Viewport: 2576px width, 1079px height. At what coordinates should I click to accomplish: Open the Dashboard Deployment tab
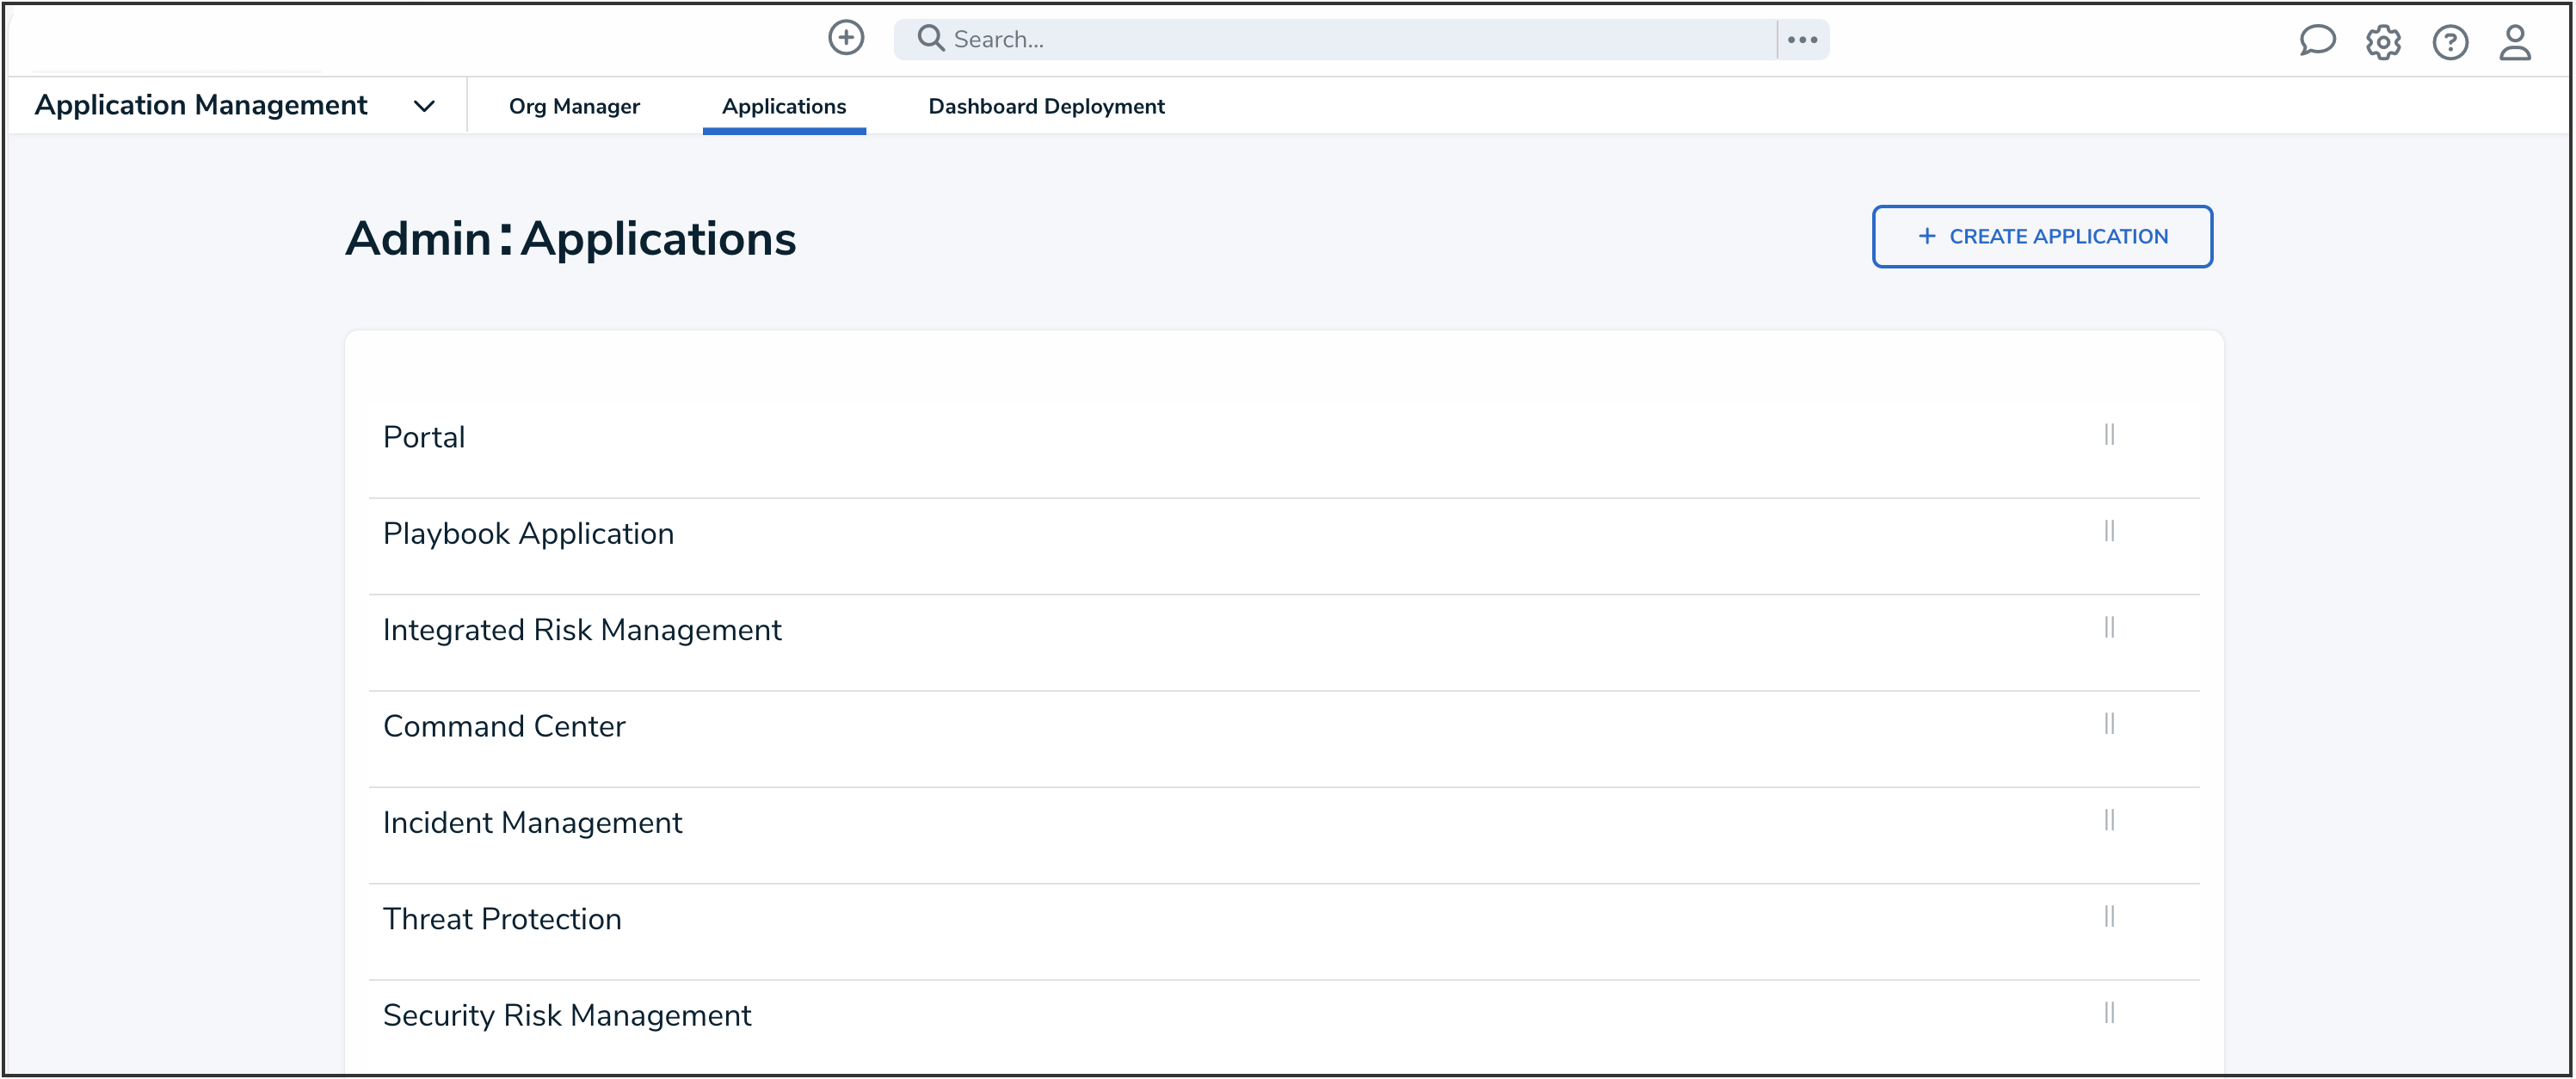[1046, 106]
